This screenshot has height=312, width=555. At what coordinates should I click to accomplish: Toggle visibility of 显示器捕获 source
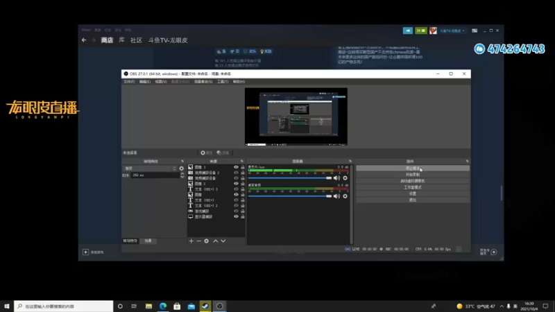(x=236, y=216)
